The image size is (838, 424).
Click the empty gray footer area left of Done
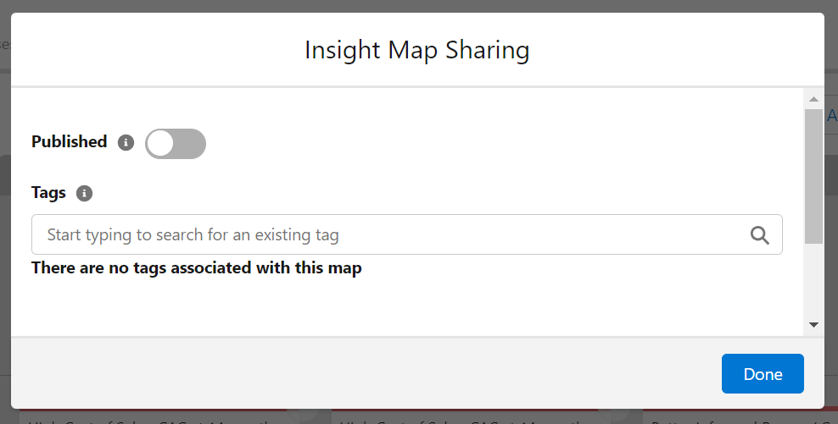(365, 373)
